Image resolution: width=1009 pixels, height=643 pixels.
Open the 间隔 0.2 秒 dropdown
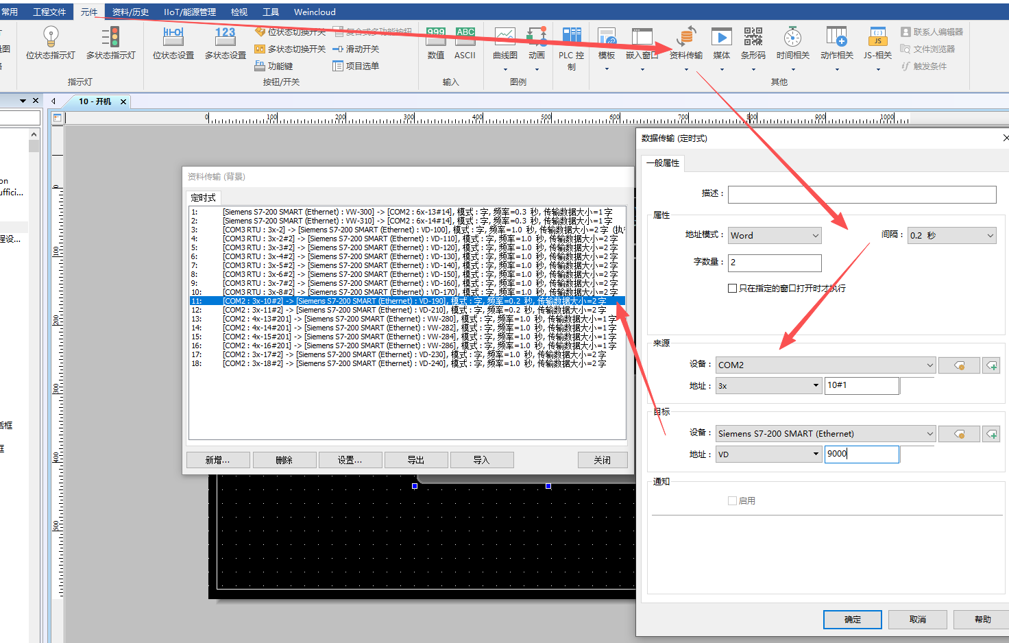[951, 235]
